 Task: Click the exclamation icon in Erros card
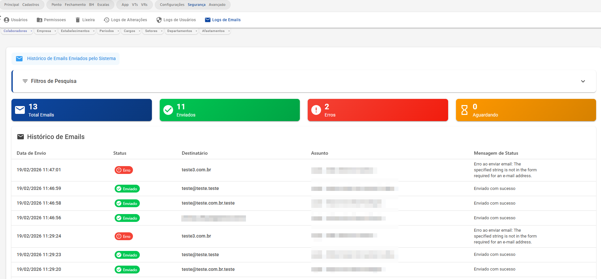(x=316, y=110)
